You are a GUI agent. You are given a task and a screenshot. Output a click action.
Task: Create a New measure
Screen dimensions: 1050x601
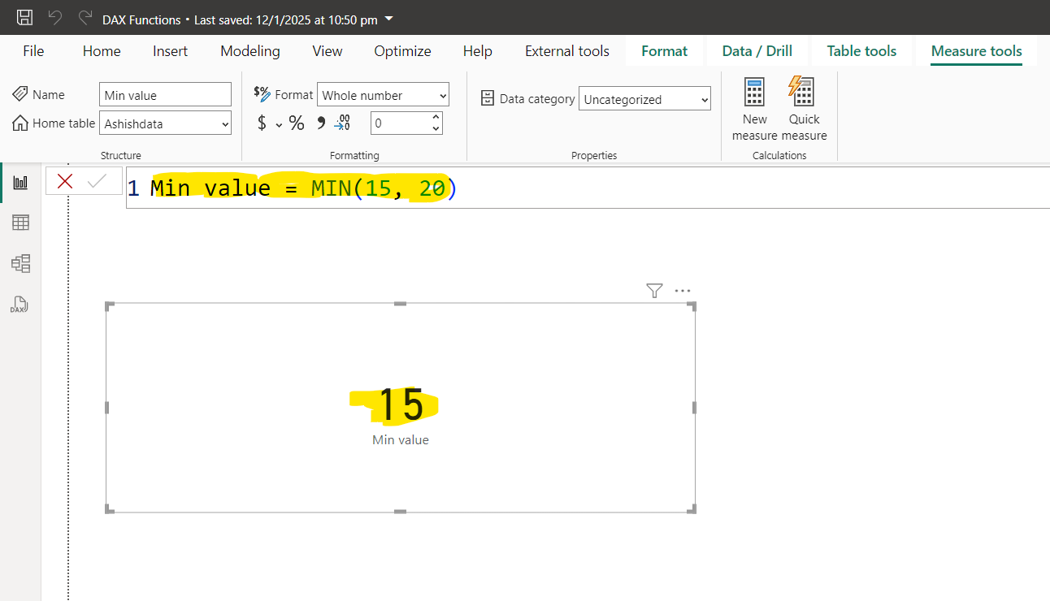tap(754, 106)
